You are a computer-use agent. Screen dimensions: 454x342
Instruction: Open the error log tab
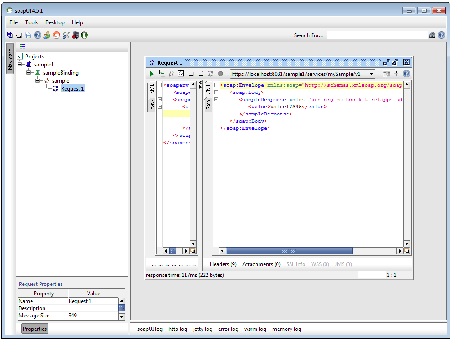(229, 329)
